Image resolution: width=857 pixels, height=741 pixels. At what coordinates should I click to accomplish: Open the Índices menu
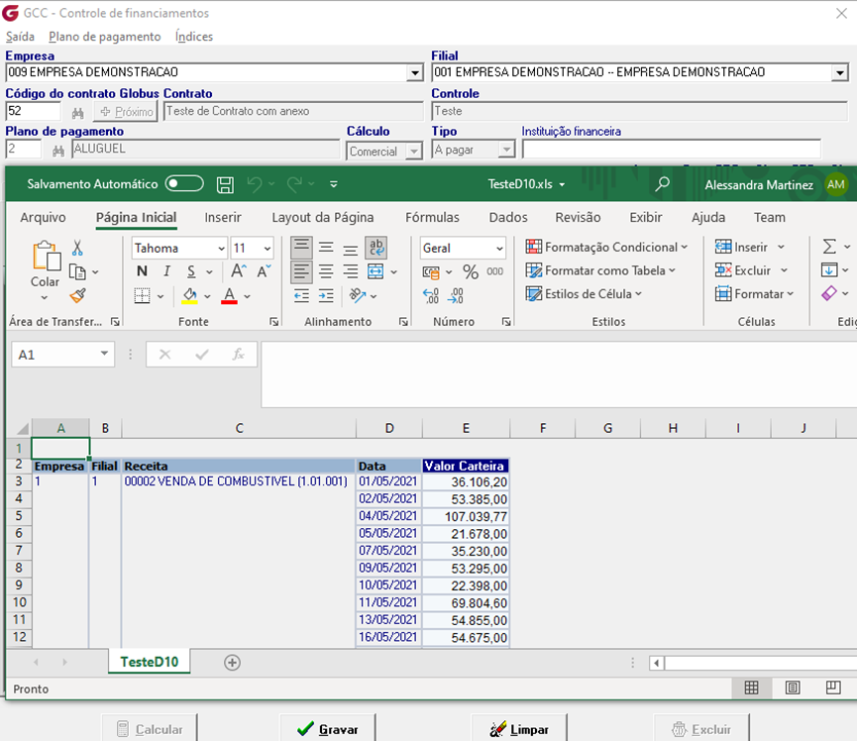pos(194,37)
